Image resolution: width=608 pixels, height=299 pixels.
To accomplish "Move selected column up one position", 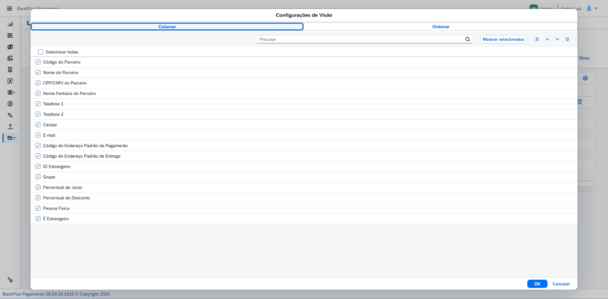I will click(x=547, y=39).
